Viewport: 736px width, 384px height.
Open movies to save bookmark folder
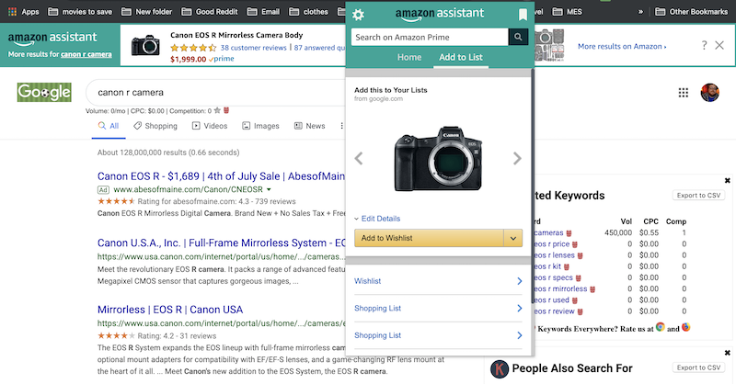(x=80, y=12)
